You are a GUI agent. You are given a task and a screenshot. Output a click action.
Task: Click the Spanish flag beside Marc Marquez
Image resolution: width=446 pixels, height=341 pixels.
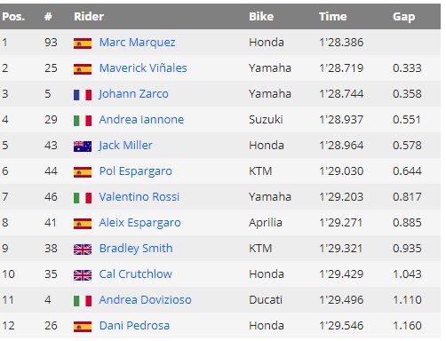tap(83, 44)
